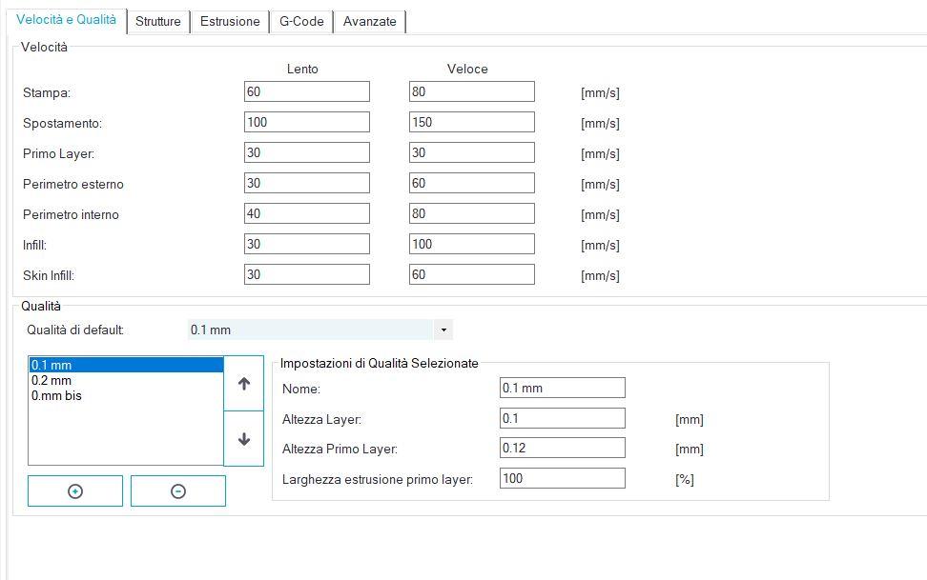
Task: Open the Avanzate tab
Action: (x=369, y=21)
